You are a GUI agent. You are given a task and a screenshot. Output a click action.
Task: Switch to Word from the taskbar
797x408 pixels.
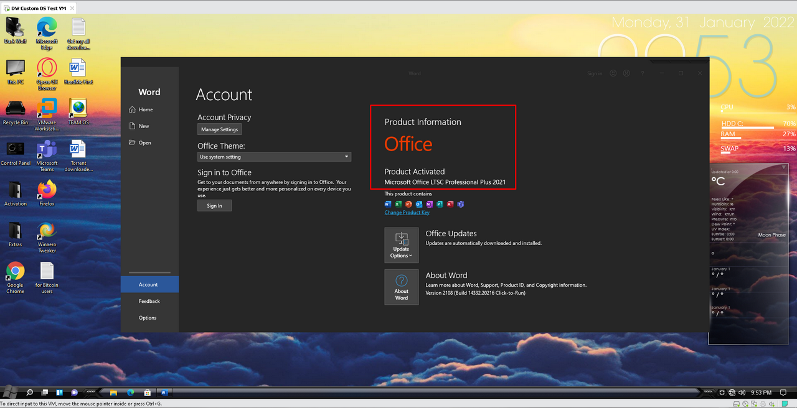click(x=164, y=393)
